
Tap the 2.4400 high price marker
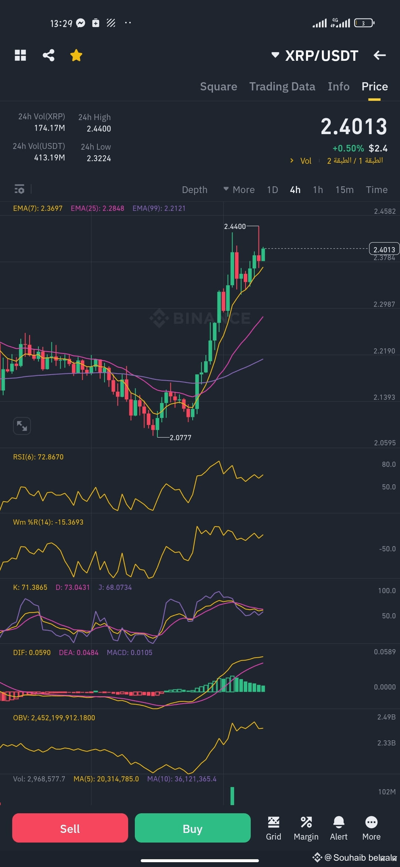tap(235, 226)
